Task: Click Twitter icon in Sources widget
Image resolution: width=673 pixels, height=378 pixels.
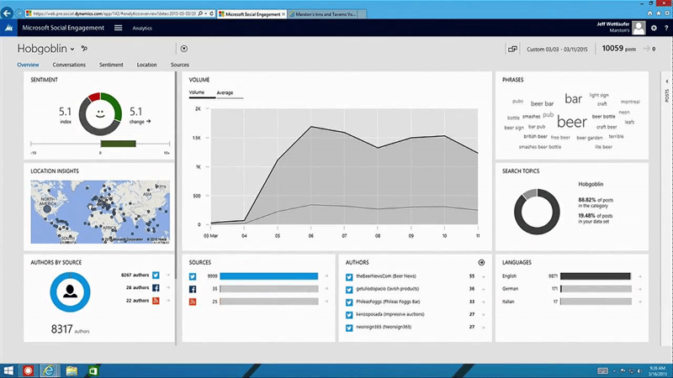Action: (x=193, y=276)
